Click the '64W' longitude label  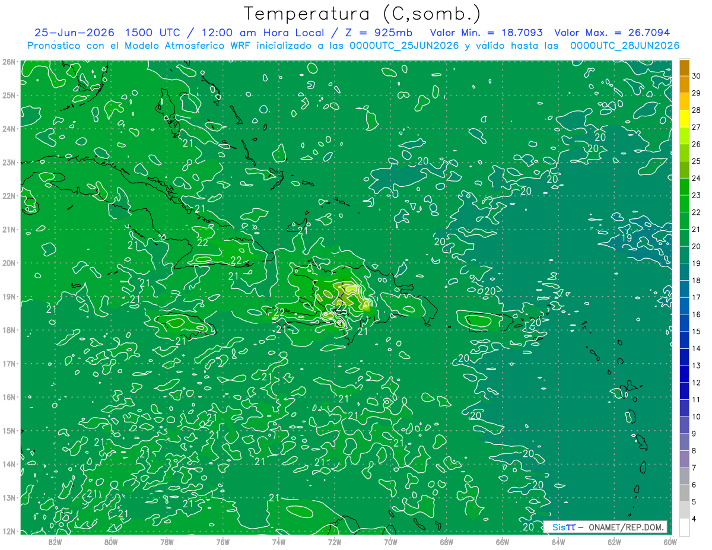pos(558,542)
